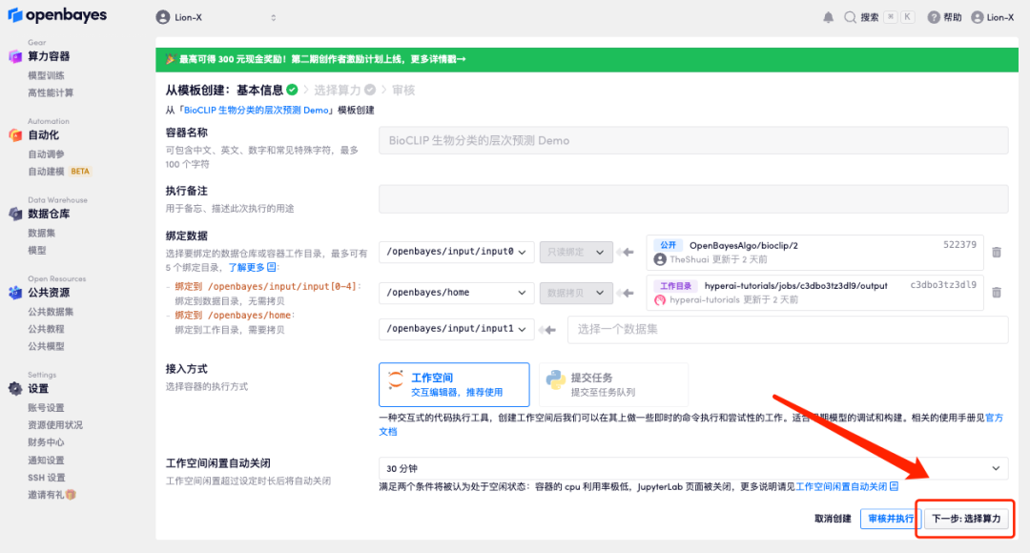Open the /openbayes/input/input0 path dropdown
Image resolution: width=1030 pixels, height=553 pixels.
(456, 252)
